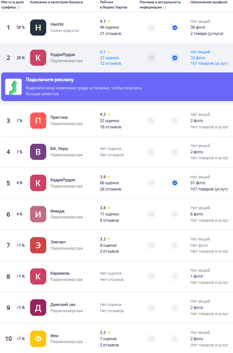Click the Д avatar of Дамский зал
This screenshot has height=353, width=233.
click(38, 307)
